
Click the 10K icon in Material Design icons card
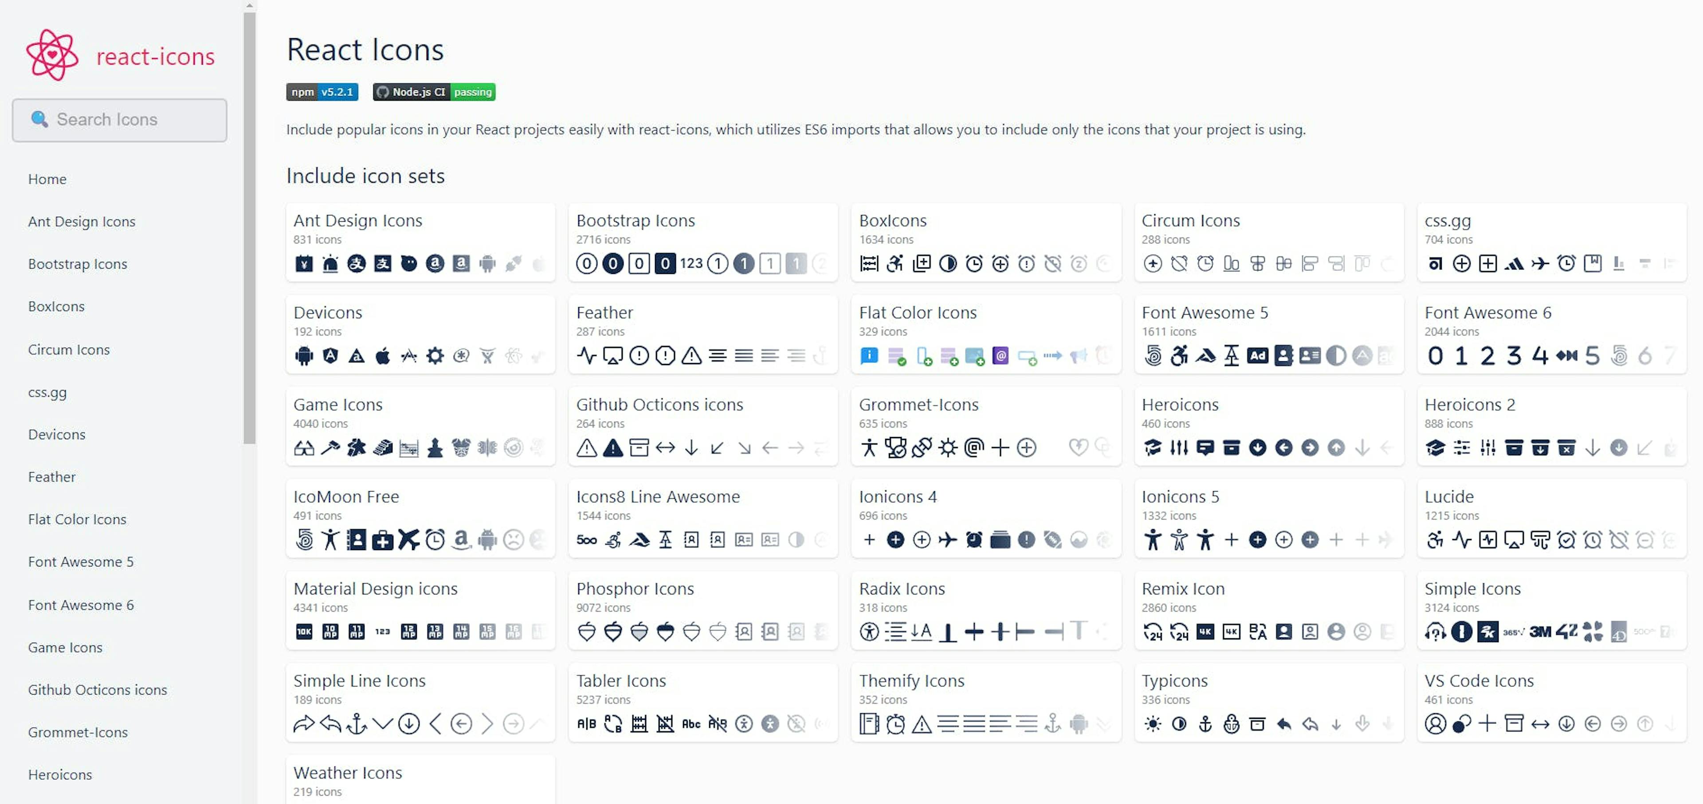click(x=304, y=632)
